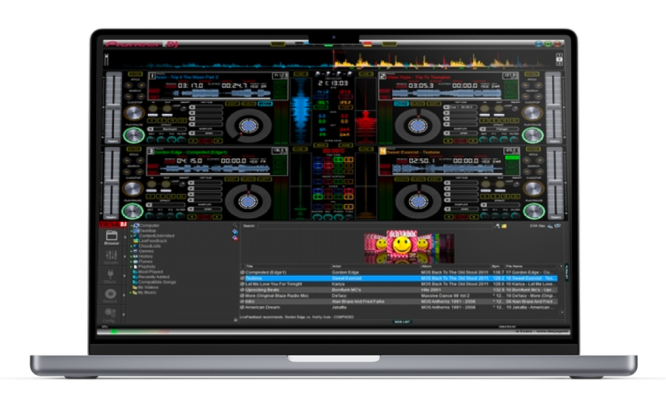Hit the green Play/Pause knob on deck 4
The image size is (666, 403).
534,211
